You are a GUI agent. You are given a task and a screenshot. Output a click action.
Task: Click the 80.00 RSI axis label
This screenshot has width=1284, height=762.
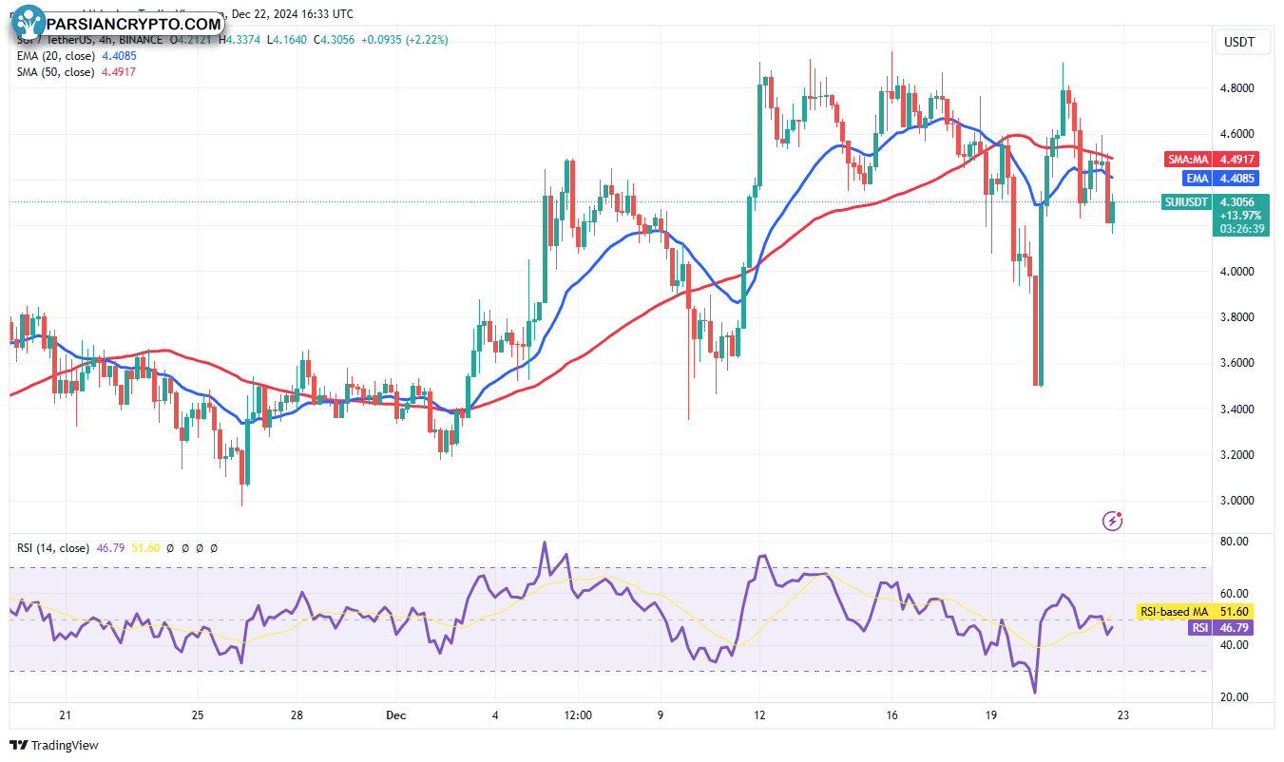coord(1234,542)
